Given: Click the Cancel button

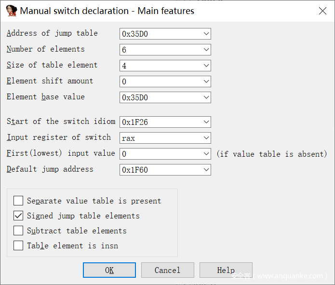Looking at the screenshot, I should [x=167, y=270].
